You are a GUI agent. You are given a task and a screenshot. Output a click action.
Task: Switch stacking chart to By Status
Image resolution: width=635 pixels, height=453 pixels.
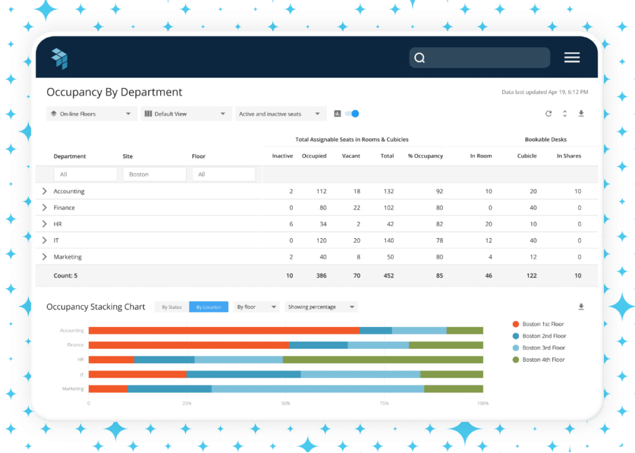[x=171, y=307]
